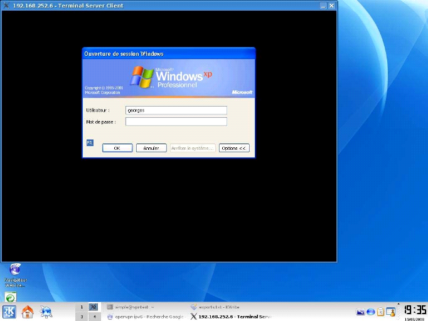Switch to virtual desktop 1
Image resolution: width=428 pixels, height=321 pixels.
(82, 307)
